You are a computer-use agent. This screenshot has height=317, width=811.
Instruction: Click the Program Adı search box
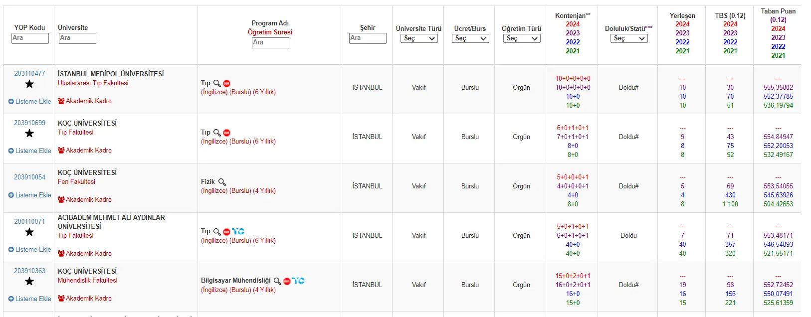[x=270, y=43]
